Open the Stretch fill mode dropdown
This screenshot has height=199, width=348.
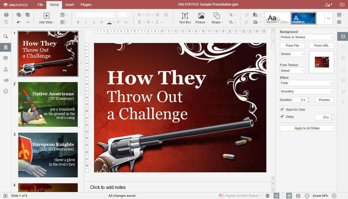[x=292, y=54]
